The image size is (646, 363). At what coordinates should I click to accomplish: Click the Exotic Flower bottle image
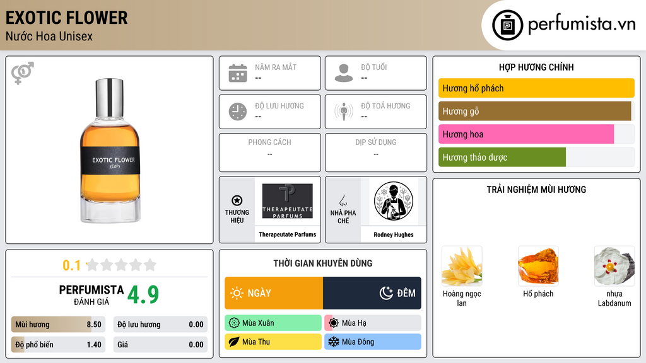click(110, 151)
